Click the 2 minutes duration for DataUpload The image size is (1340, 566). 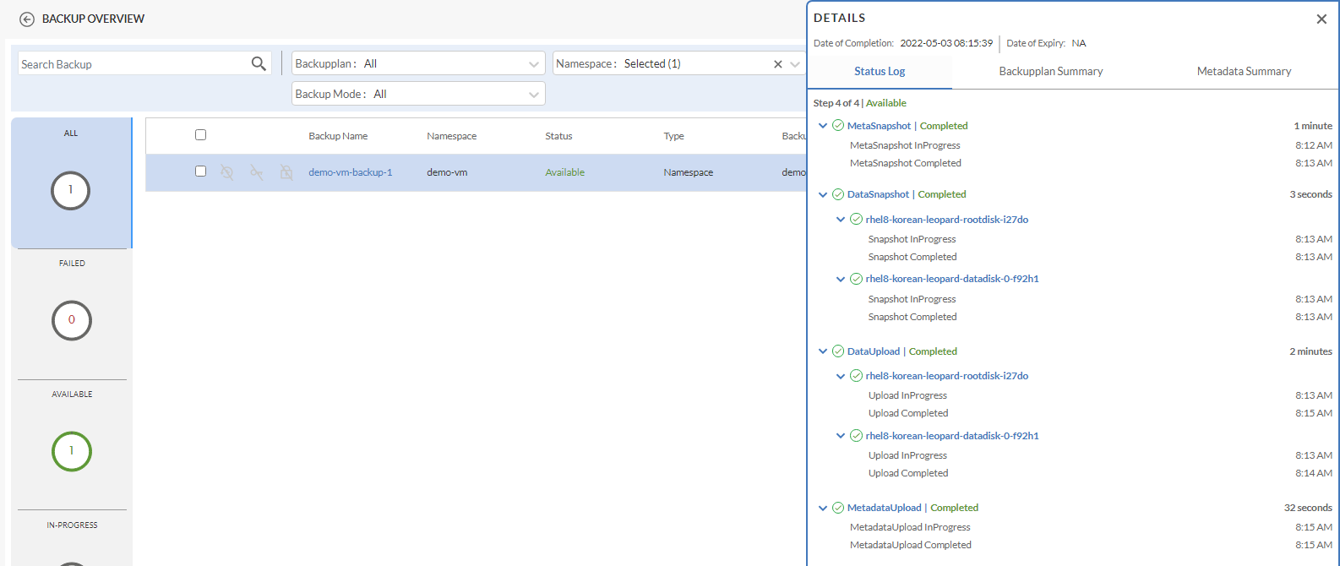click(x=1310, y=351)
